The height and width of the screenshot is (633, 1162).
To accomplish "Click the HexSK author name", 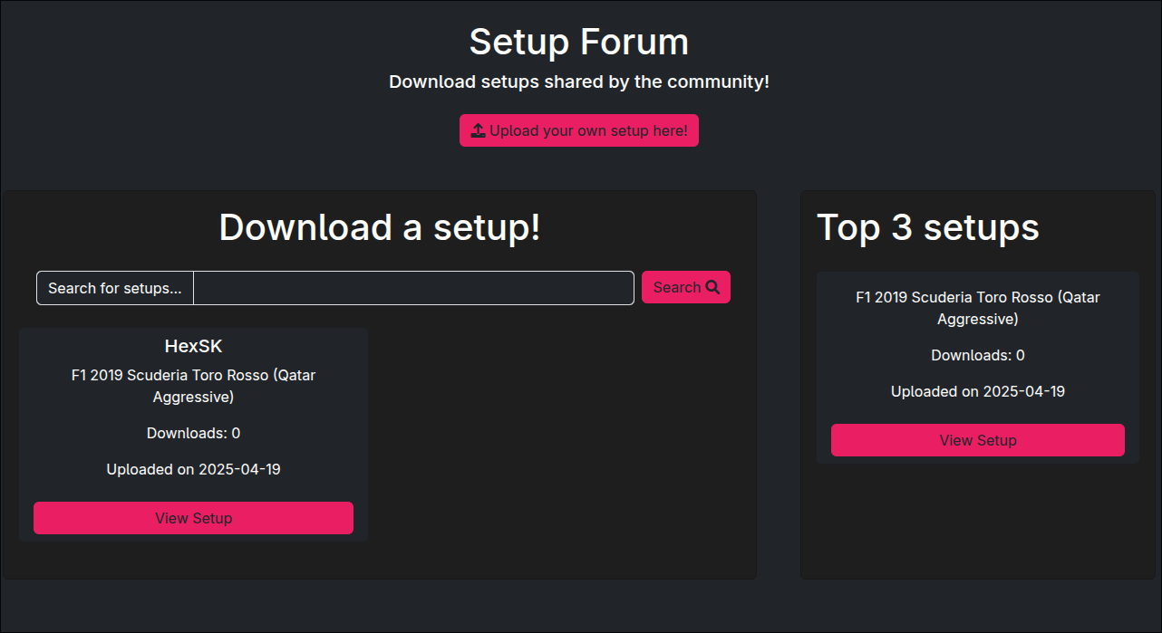I will (193, 346).
